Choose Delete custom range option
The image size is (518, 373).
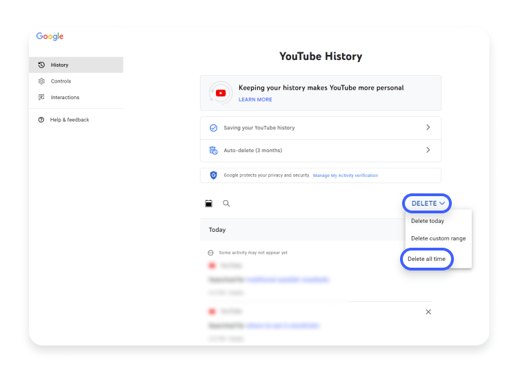click(439, 238)
